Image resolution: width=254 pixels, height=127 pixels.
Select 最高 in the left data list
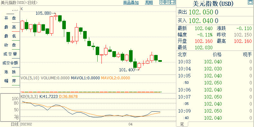[10, 27]
